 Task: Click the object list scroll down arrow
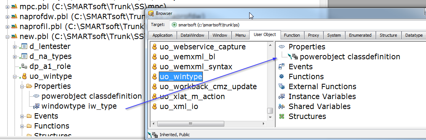pyautogui.click(x=270, y=117)
